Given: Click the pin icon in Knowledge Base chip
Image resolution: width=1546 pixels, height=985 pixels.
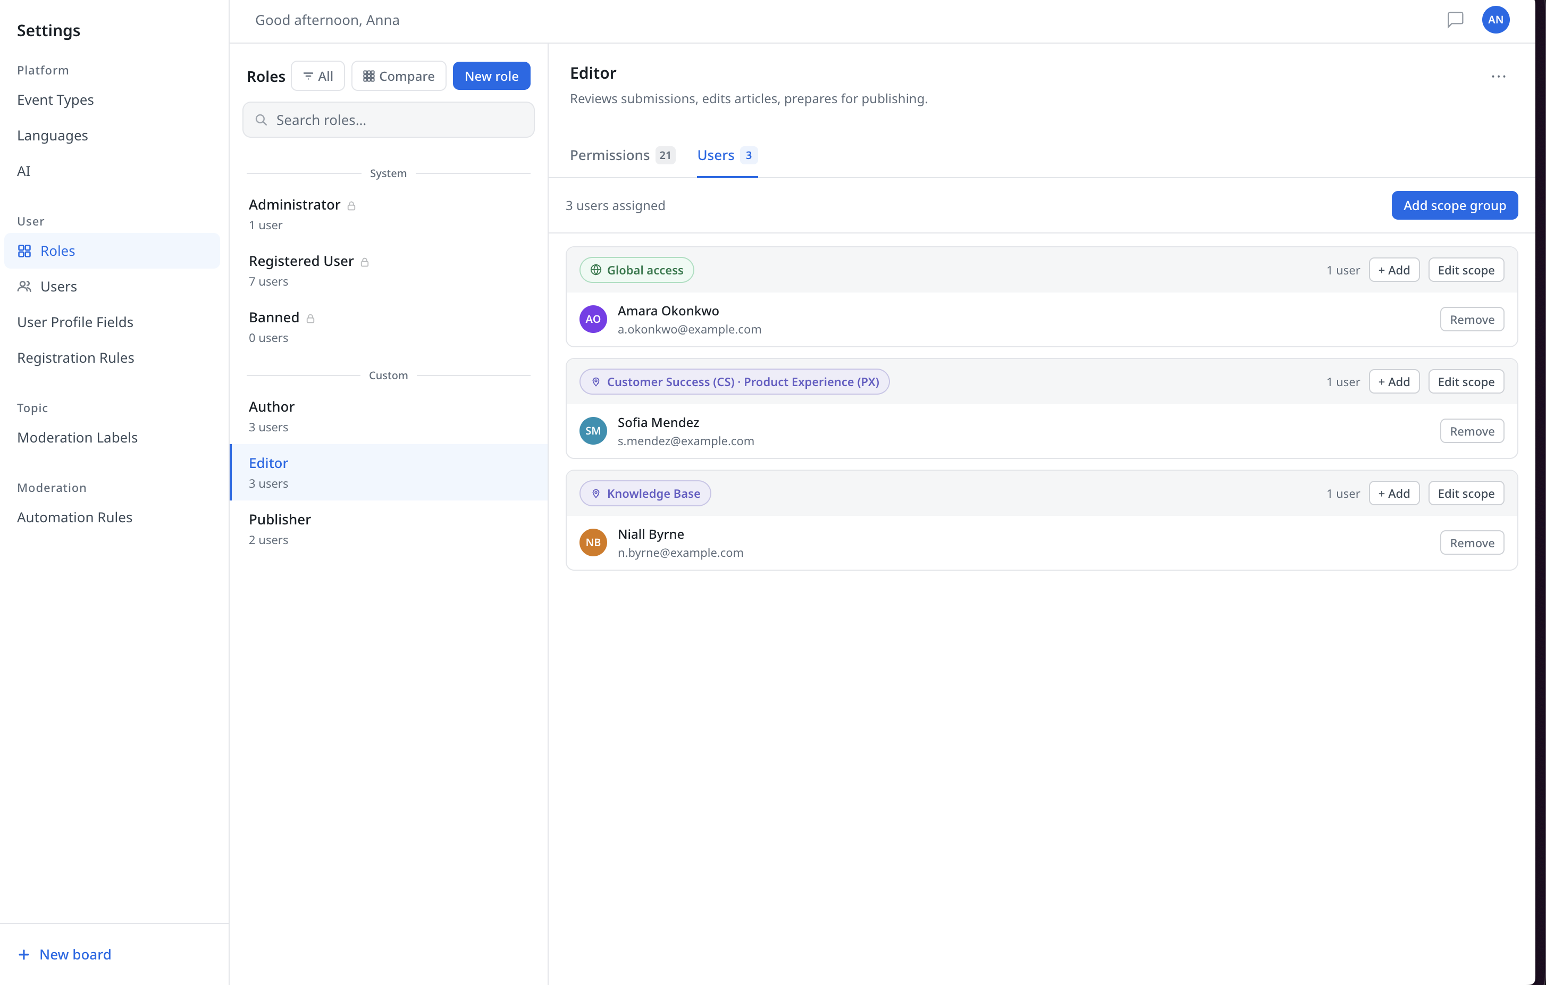Looking at the screenshot, I should 596,494.
